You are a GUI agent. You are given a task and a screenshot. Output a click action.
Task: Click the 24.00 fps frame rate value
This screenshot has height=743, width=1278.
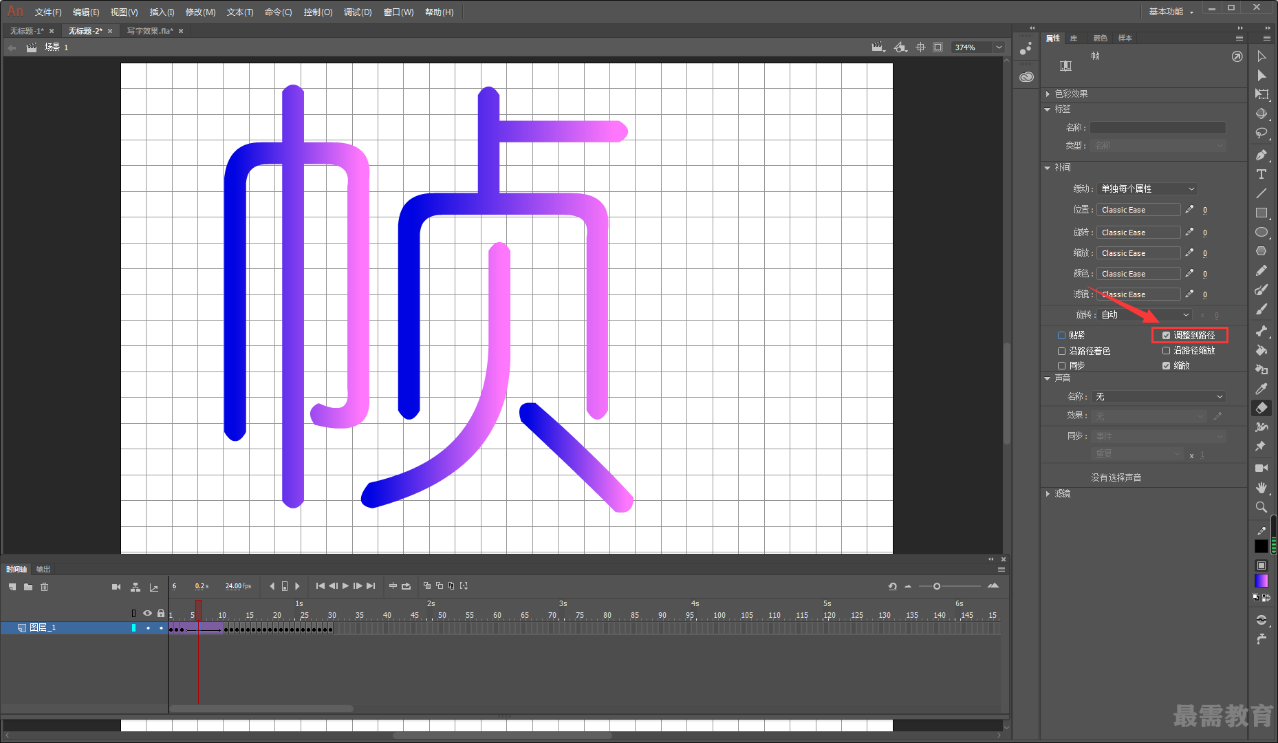(238, 586)
